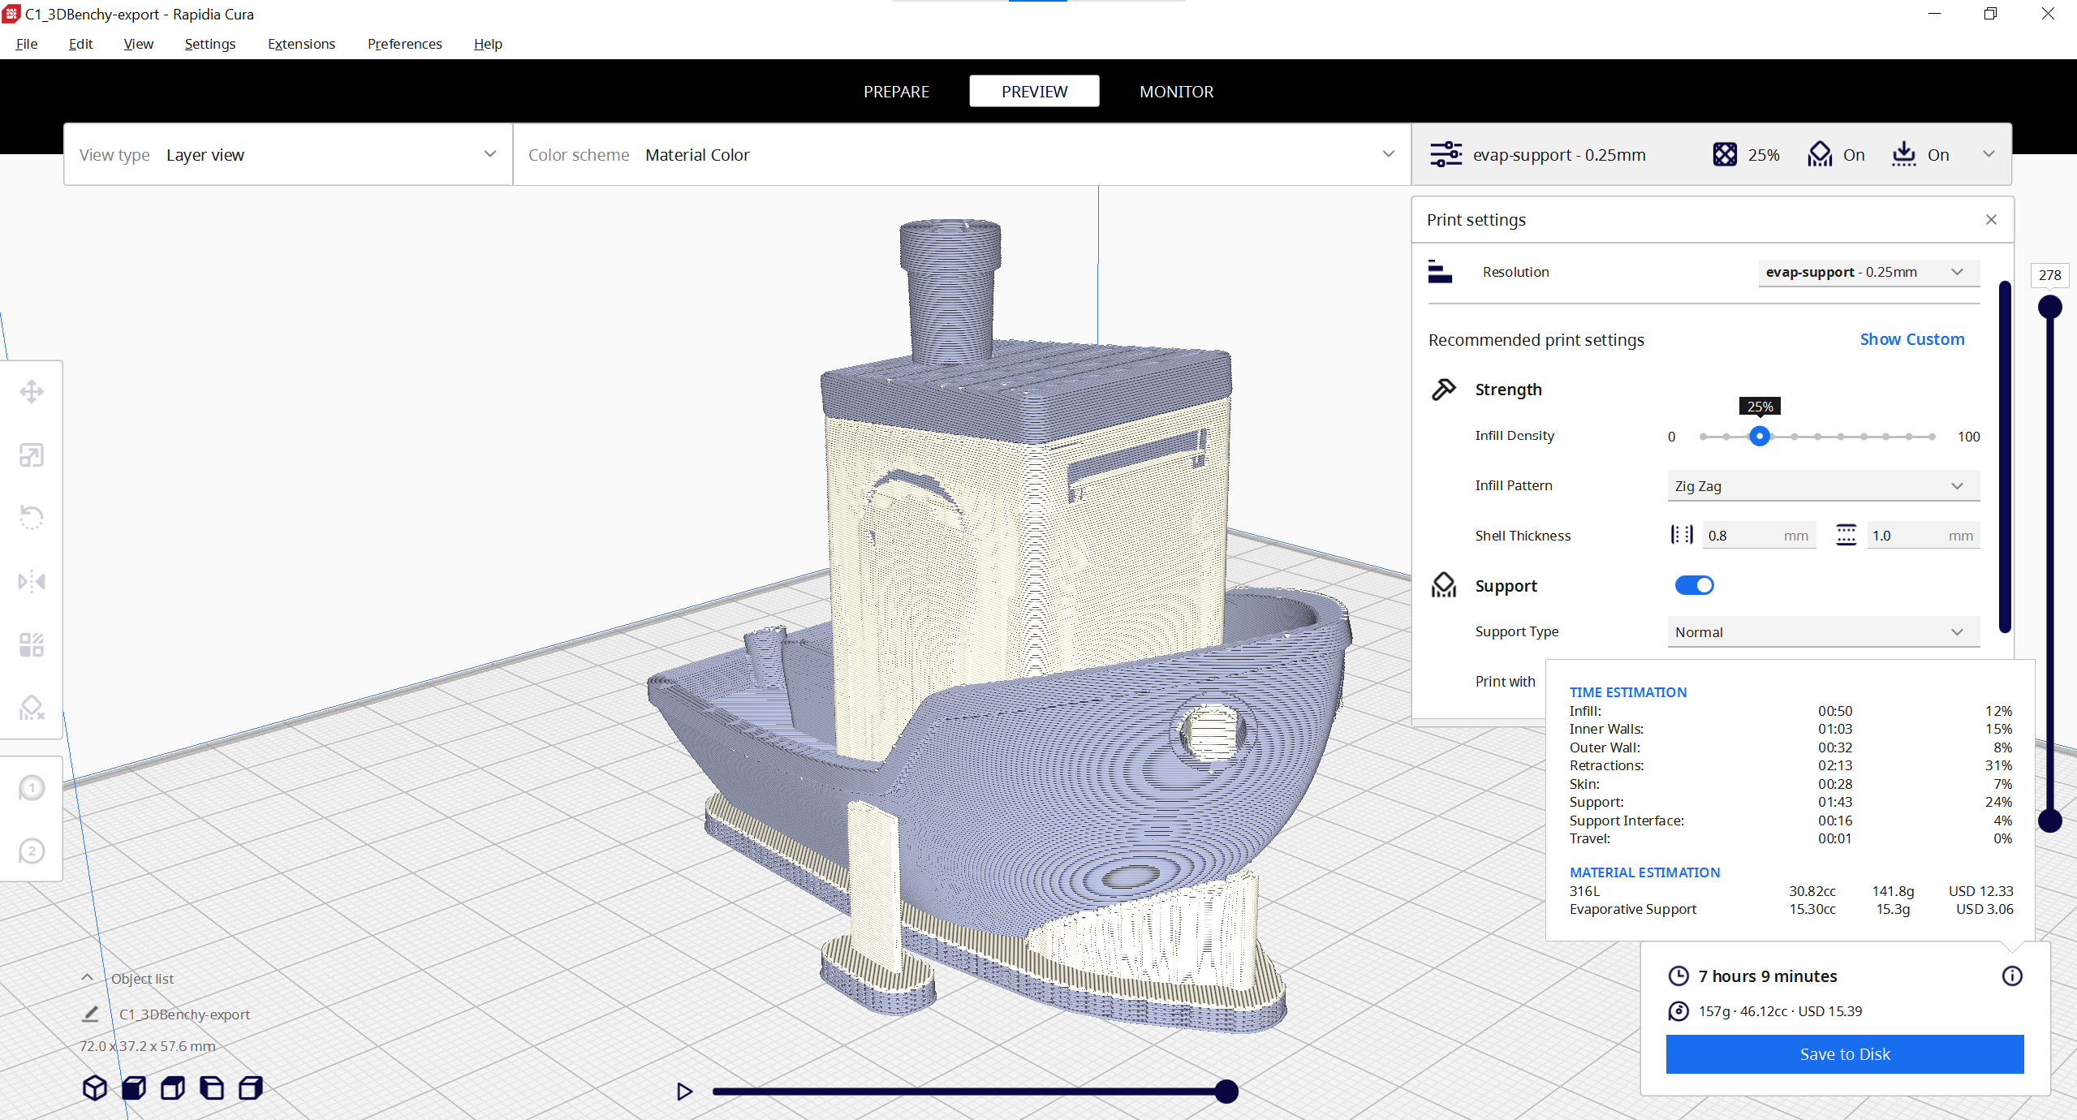The height and width of the screenshot is (1120, 2077).
Task: Open the Support Blocker tool
Action: tap(32, 708)
